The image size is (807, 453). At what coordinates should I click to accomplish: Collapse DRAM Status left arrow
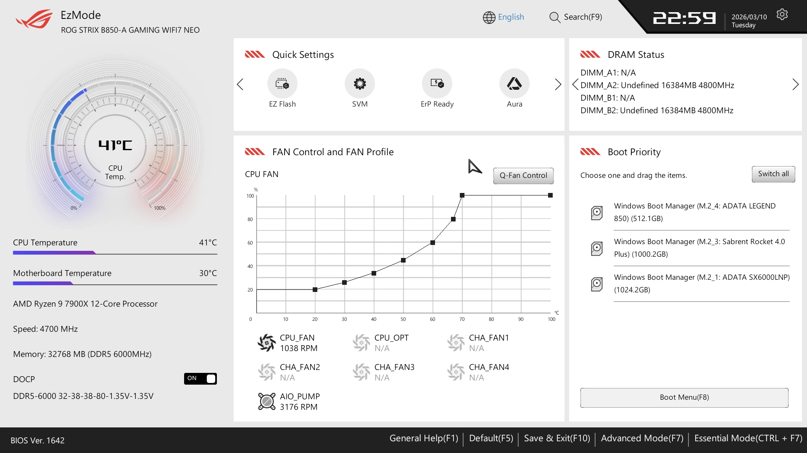pos(575,84)
